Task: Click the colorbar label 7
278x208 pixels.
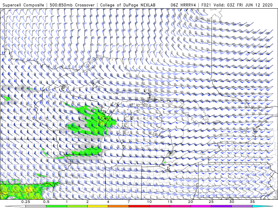Action: (x=129, y=202)
